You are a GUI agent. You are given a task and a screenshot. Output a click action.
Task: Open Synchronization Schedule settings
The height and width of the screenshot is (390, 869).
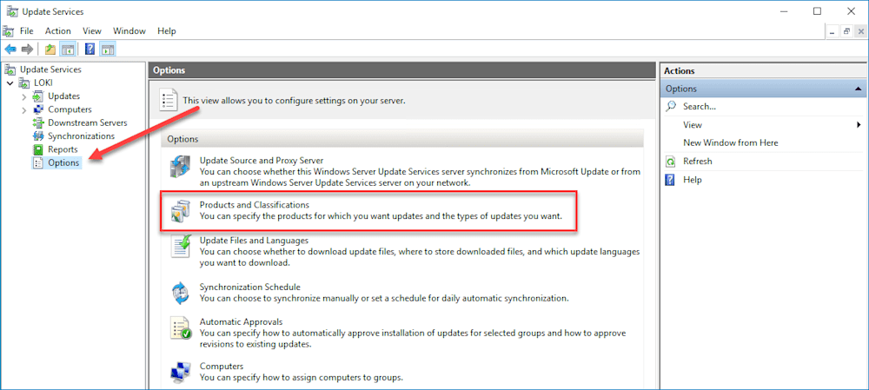coord(250,287)
